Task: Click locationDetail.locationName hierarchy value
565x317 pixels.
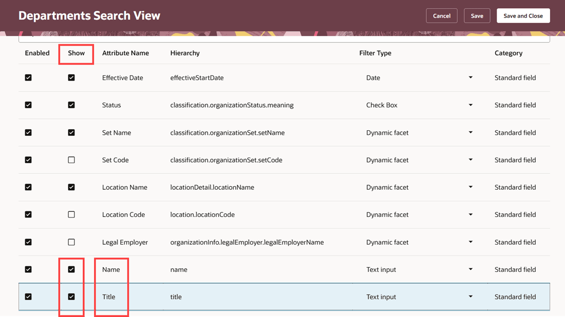Action: point(212,187)
